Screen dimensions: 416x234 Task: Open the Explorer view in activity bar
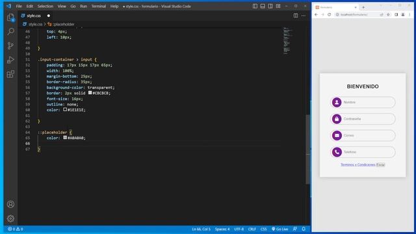[x=10, y=18]
